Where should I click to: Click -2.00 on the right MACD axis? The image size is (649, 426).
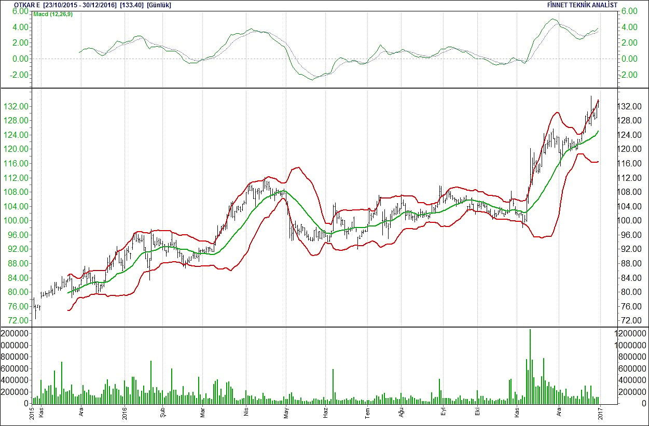tap(628, 75)
